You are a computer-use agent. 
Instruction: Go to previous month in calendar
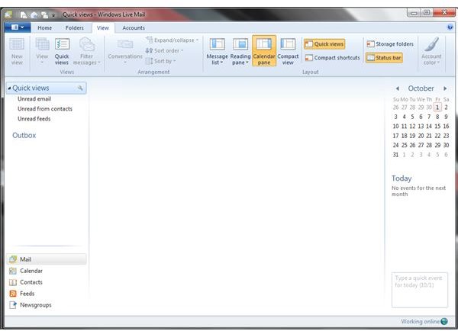[397, 88]
